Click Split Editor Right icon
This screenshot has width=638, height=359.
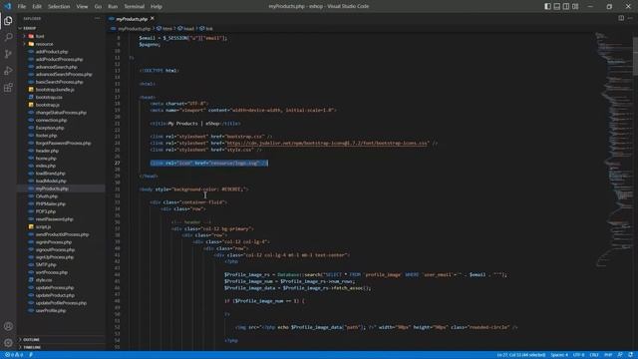tap(621, 18)
